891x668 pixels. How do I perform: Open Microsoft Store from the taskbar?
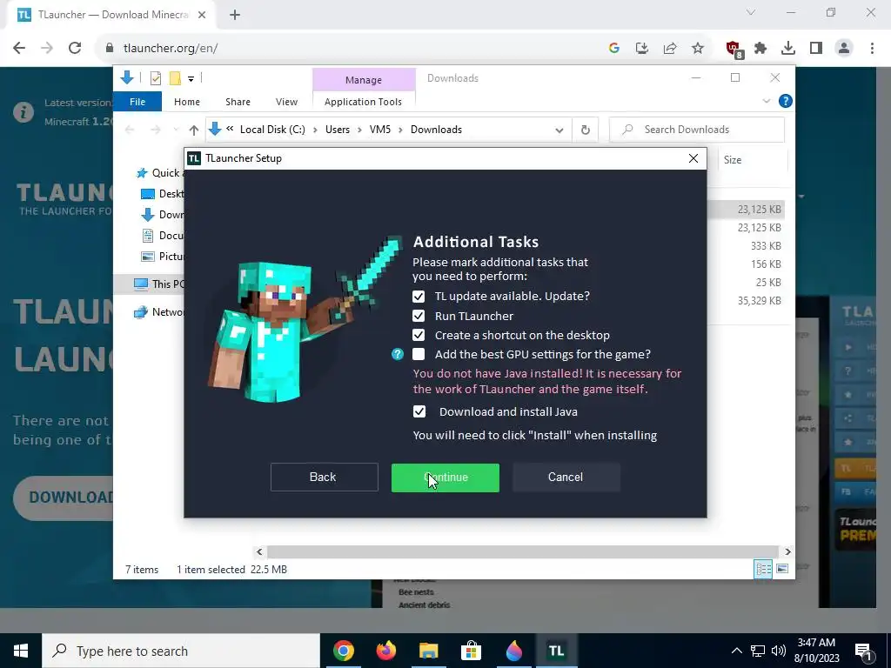(x=471, y=651)
